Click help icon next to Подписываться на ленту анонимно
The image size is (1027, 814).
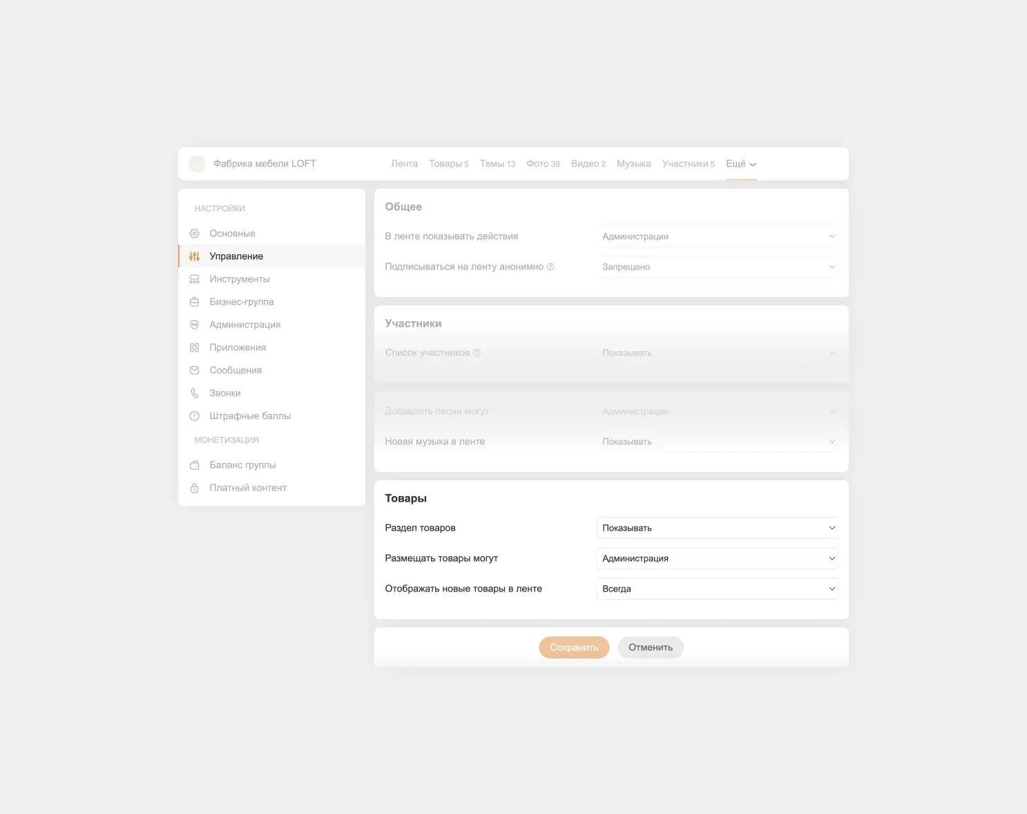point(550,267)
